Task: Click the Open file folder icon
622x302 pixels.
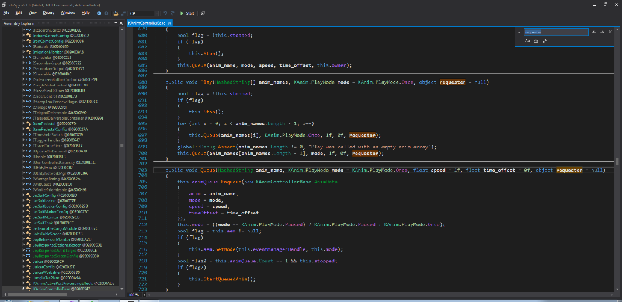Action: [x=116, y=13]
